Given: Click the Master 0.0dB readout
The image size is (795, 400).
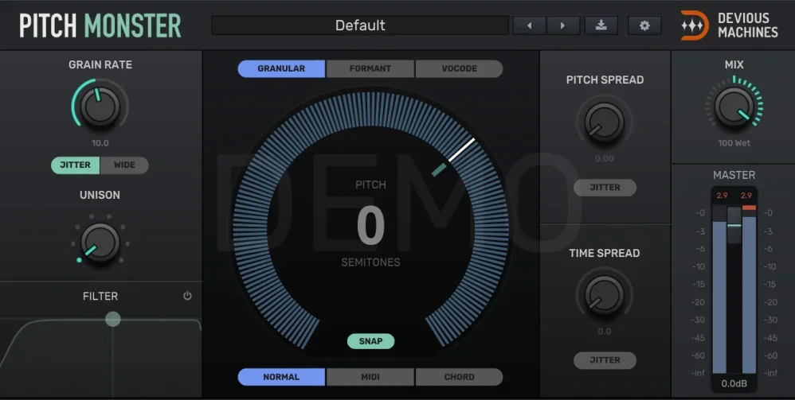Looking at the screenshot, I should [x=734, y=383].
